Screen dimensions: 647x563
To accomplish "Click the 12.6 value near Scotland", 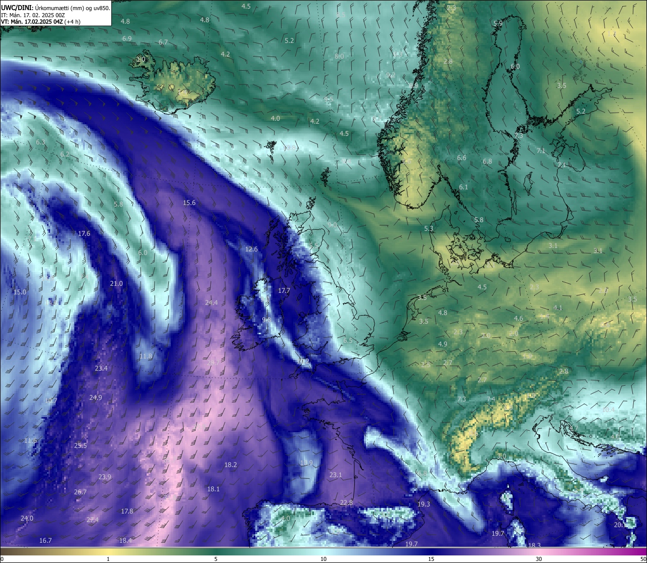I will [251, 249].
